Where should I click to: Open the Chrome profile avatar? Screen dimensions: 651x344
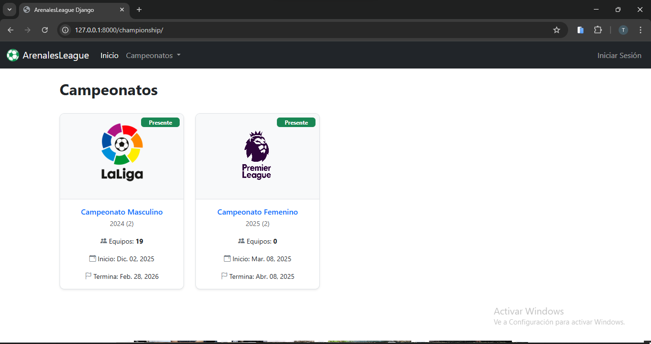[623, 30]
